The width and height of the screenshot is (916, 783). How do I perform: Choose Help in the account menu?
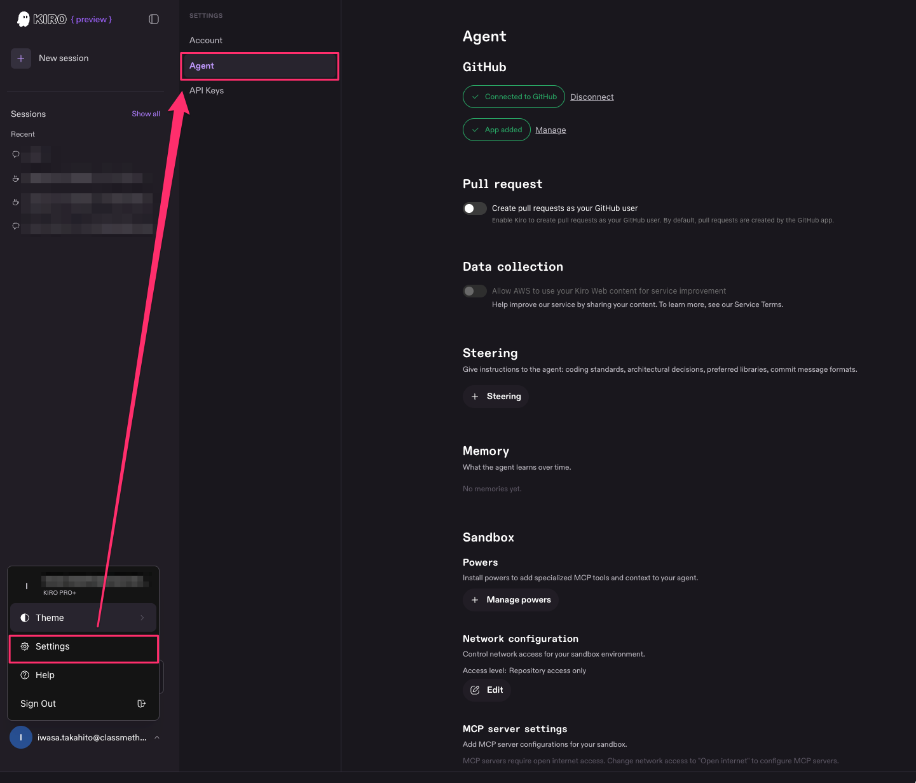coord(83,675)
